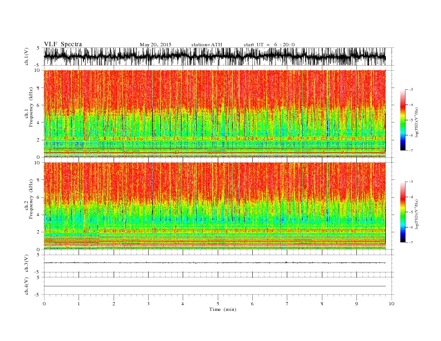This screenshot has width=441, height=341.
Task: Click the "7" tick label on the time axis
Action: point(287,304)
